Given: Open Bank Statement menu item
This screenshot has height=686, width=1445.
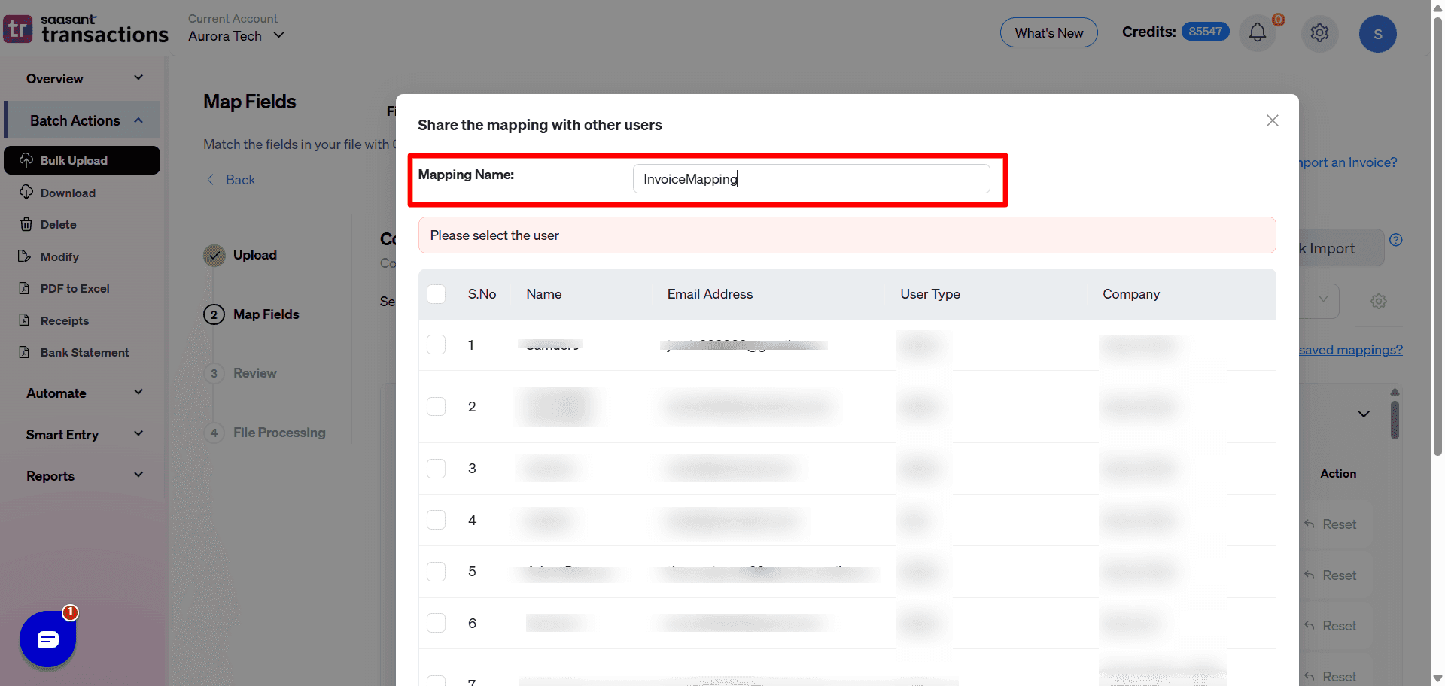Looking at the screenshot, I should [84, 353].
